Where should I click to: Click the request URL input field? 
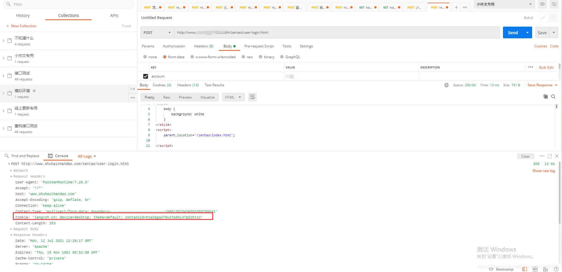tap(337, 32)
